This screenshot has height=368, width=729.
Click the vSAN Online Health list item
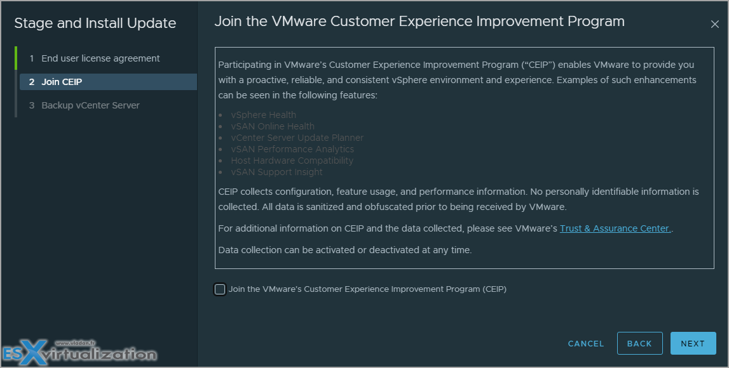click(x=273, y=126)
